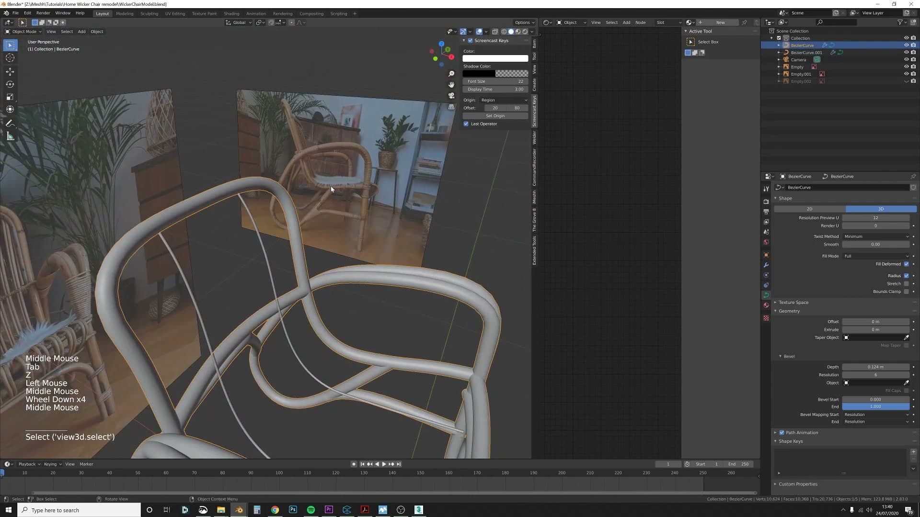Image resolution: width=920 pixels, height=517 pixels.
Task: Open the Modifier wrench properties tab
Action: click(766, 265)
